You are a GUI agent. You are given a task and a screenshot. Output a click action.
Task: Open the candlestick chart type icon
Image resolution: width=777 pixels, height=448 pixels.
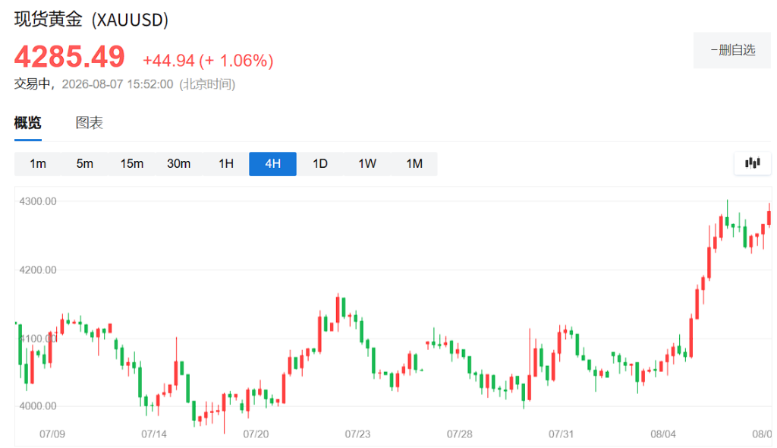point(752,163)
